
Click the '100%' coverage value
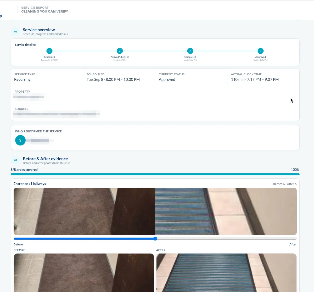pos(295,170)
